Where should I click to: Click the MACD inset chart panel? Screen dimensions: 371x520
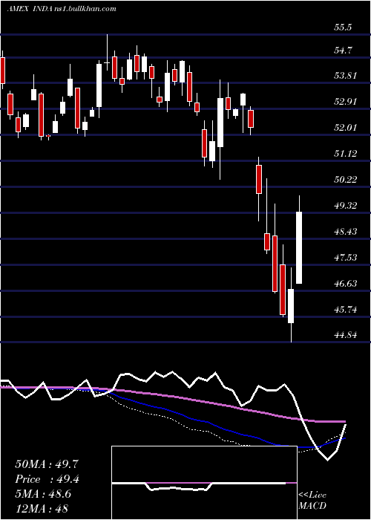pos(204,483)
